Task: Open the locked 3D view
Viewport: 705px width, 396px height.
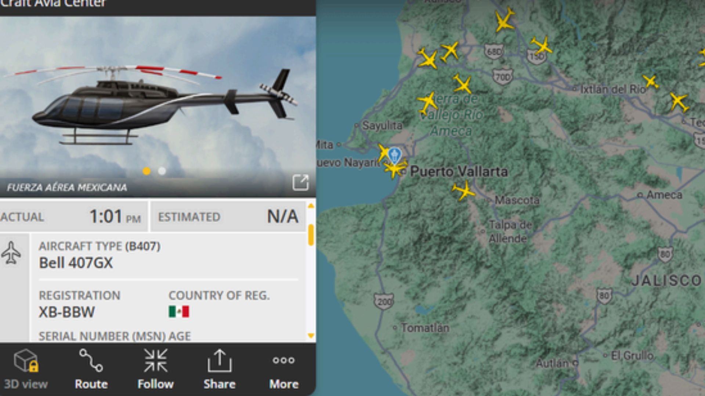Action: [26, 369]
